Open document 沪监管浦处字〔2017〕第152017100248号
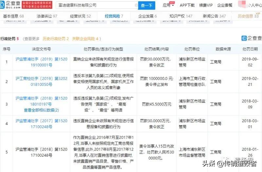 coord(42,124)
